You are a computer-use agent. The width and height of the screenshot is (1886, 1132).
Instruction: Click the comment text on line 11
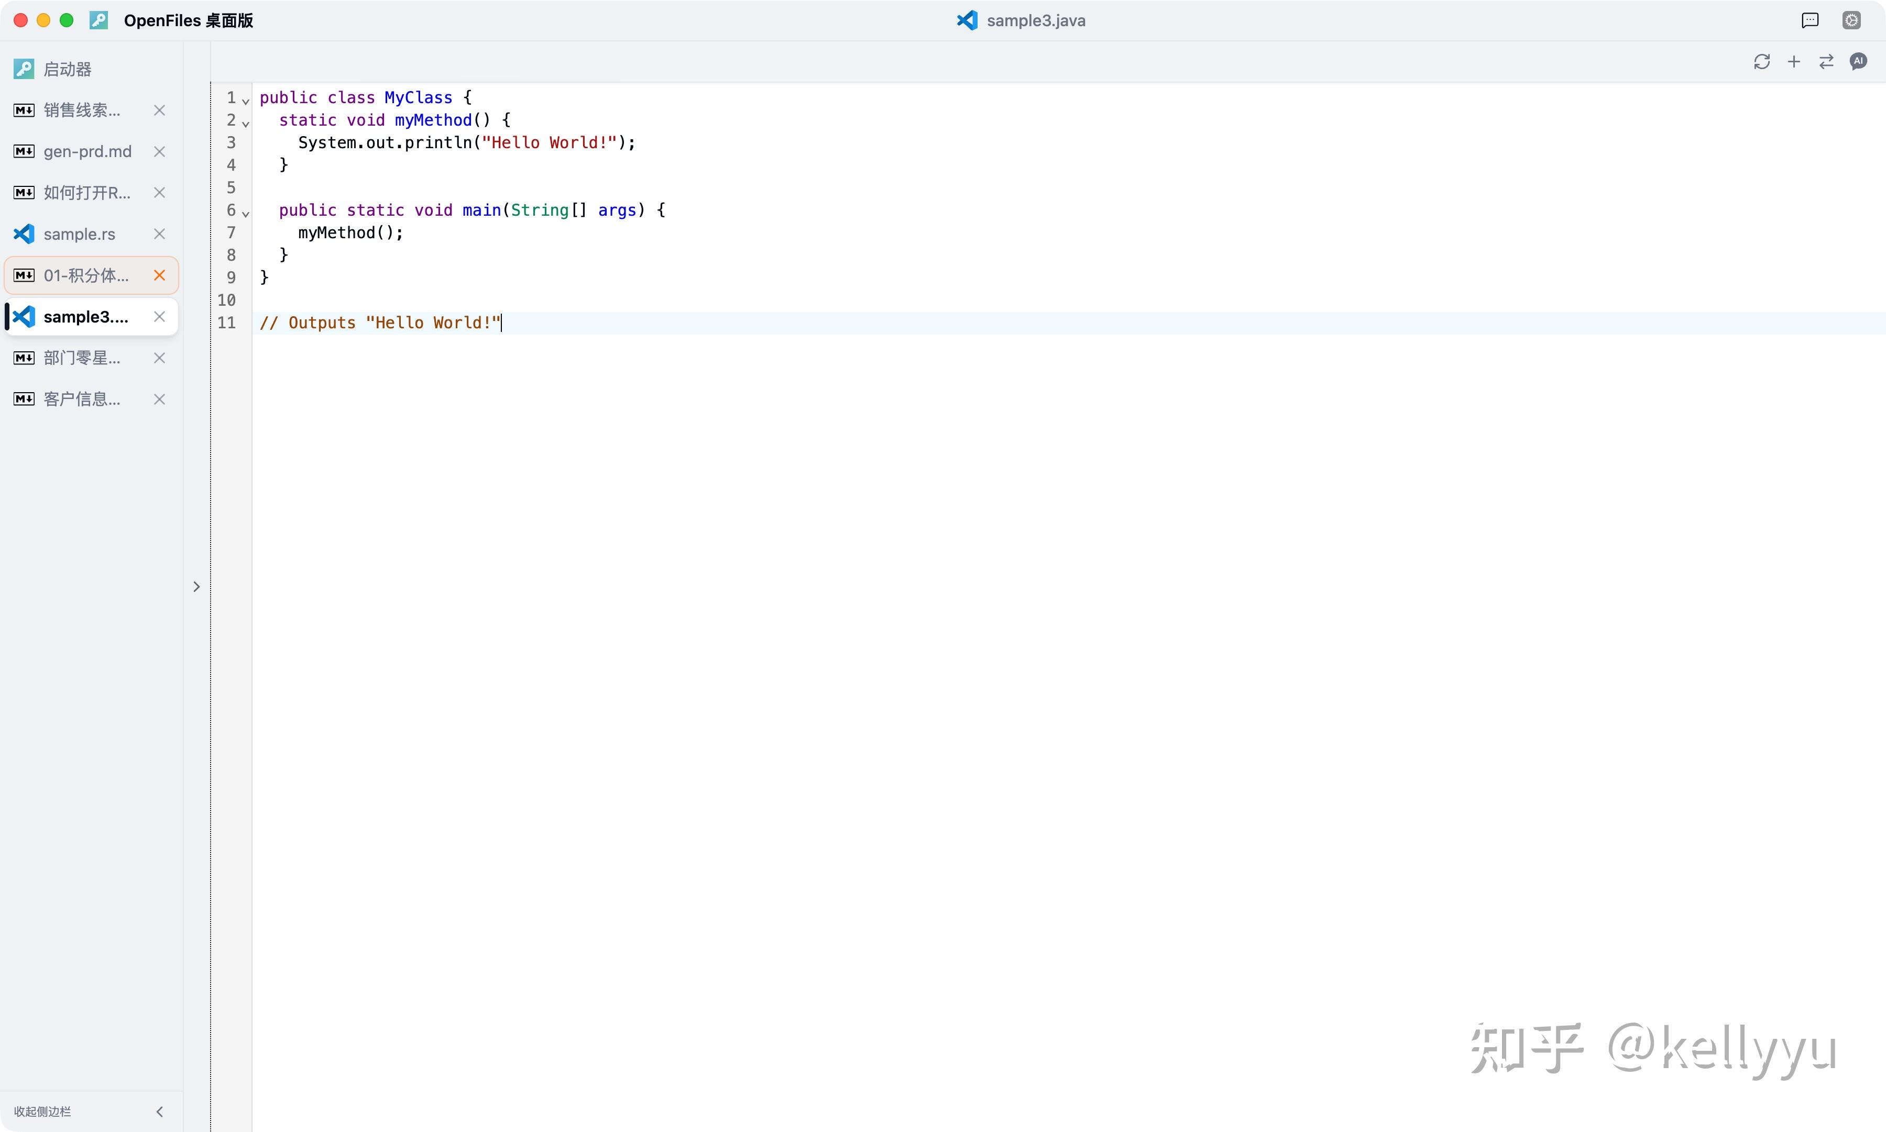point(380,323)
